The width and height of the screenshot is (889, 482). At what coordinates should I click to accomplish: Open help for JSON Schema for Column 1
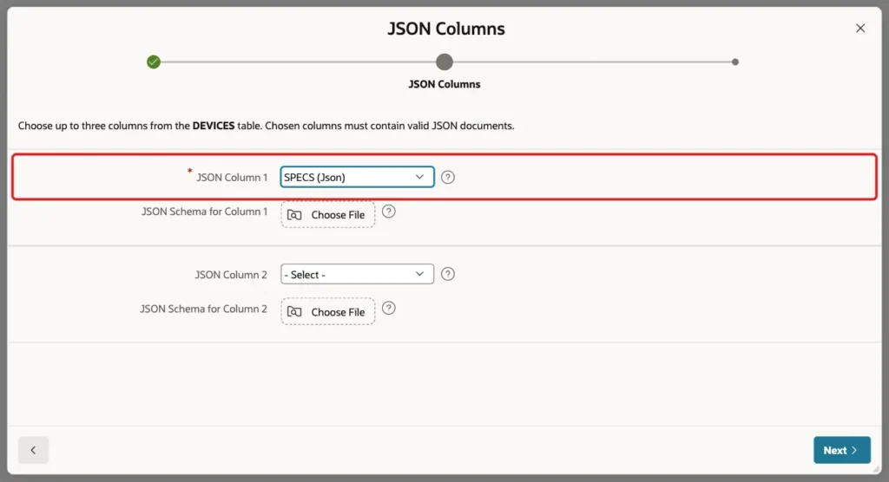(x=388, y=212)
